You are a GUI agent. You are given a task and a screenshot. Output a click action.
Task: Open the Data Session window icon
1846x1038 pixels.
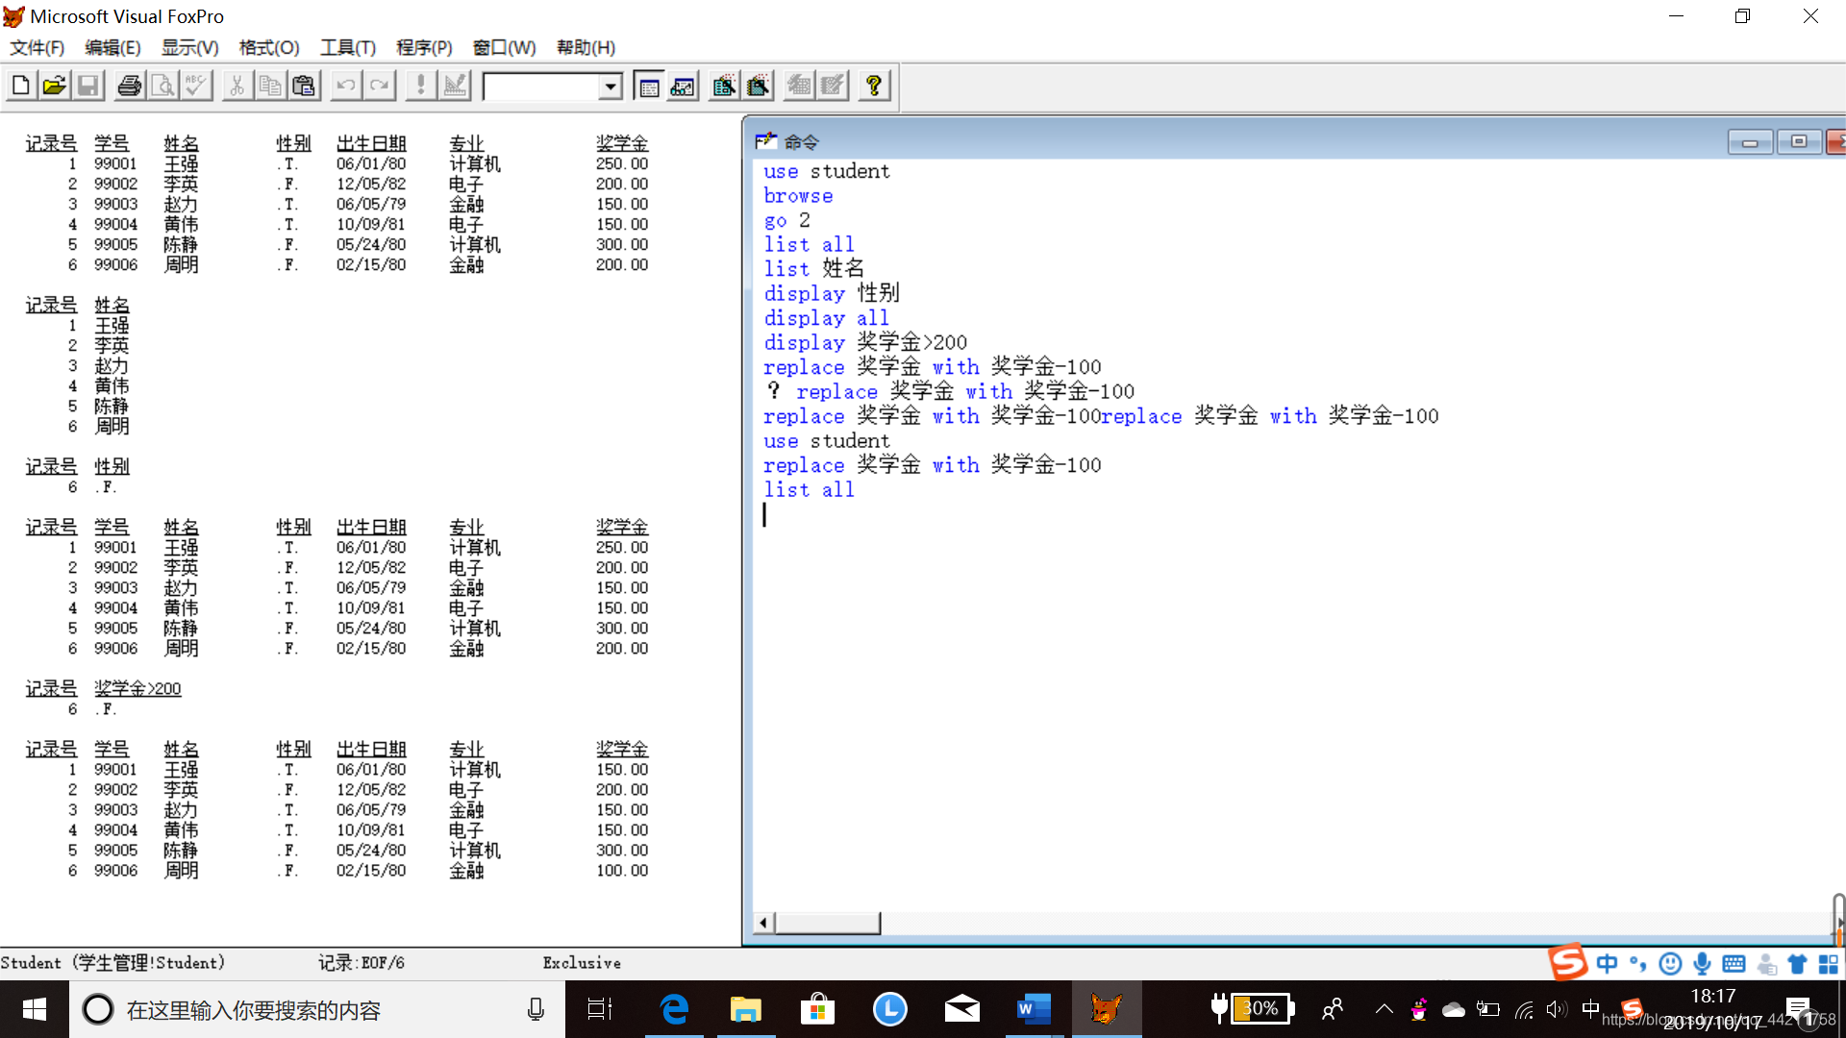click(683, 86)
